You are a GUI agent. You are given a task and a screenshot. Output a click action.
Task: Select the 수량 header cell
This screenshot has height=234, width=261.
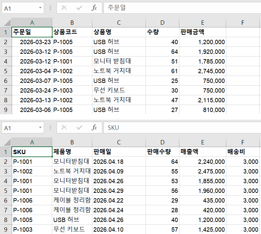[163, 32]
